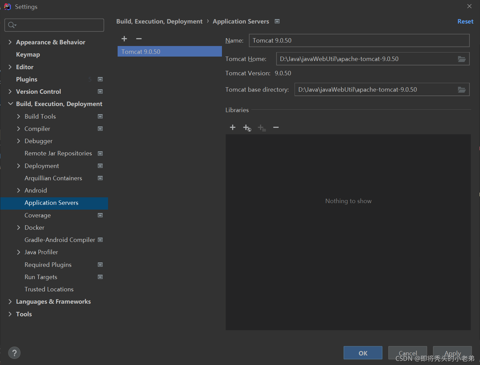Expand Languages & Frameworks section
Screen dimensions: 480x365
click(x=10, y=302)
